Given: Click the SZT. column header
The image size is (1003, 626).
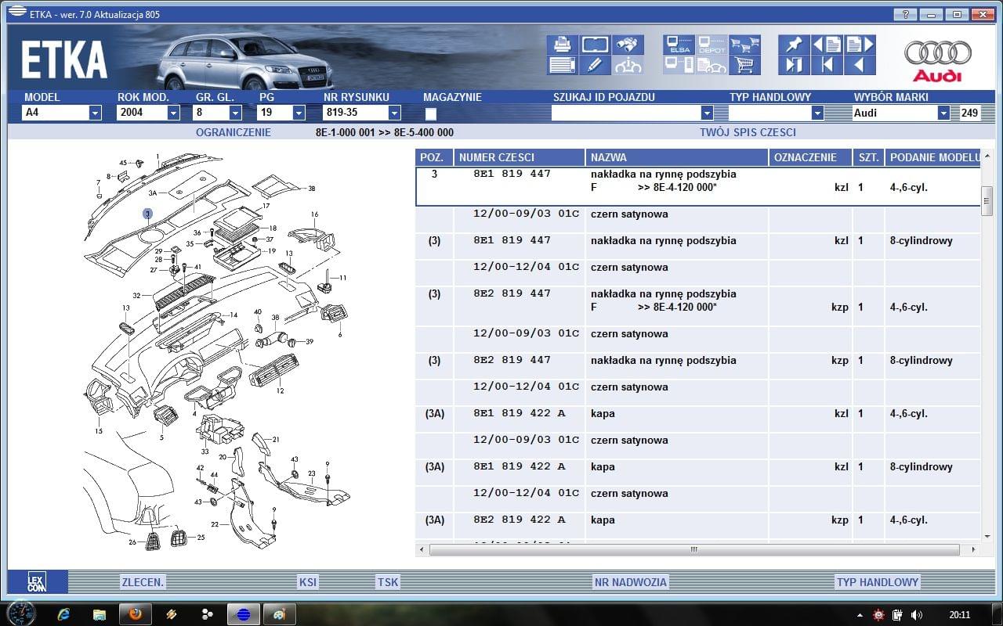Looking at the screenshot, I should [868, 157].
